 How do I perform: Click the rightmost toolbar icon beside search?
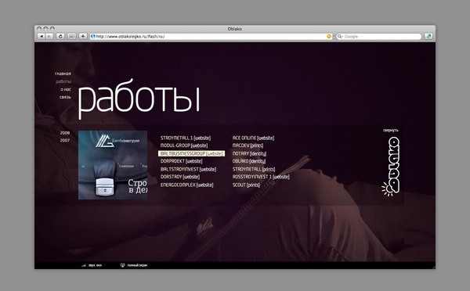[428, 36]
